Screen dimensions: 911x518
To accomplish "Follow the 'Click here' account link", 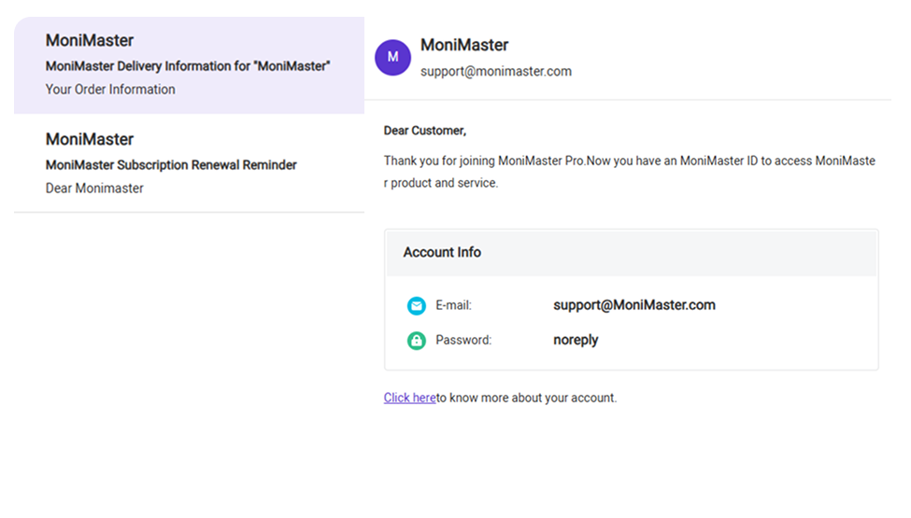I will pos(409,398).
